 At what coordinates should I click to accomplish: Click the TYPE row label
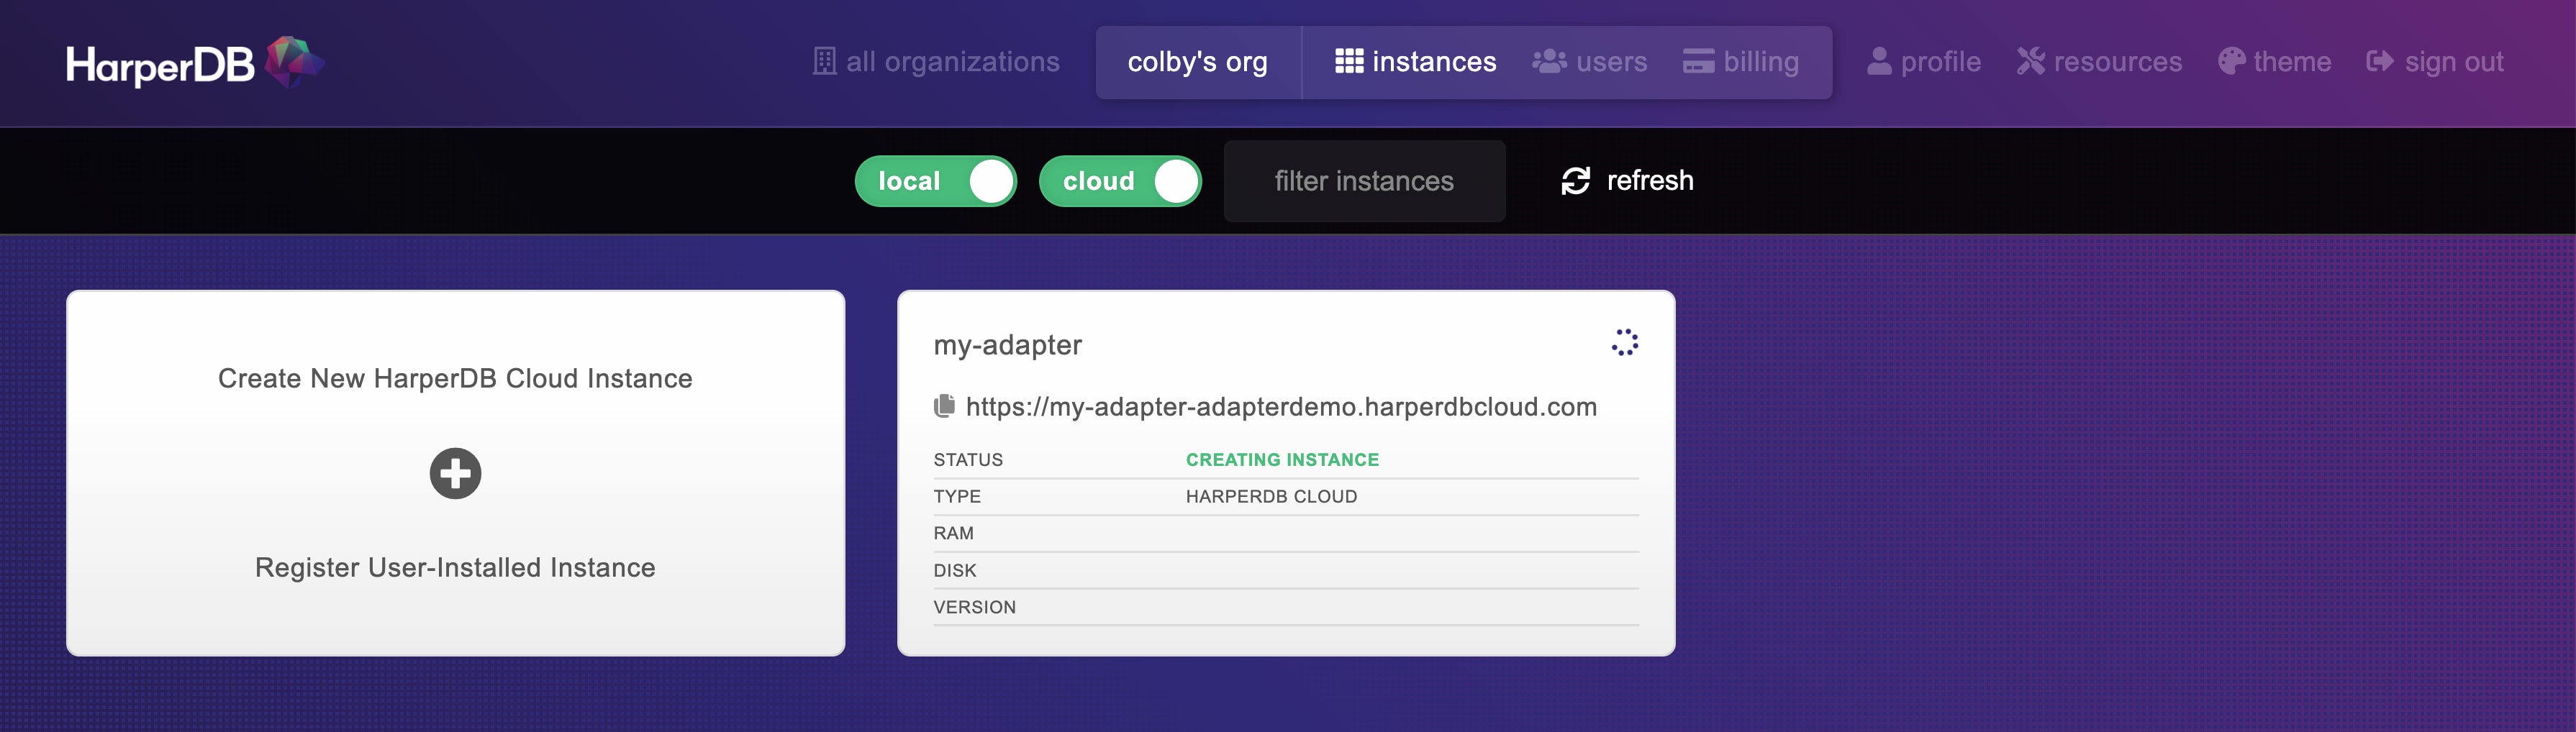[x=957, y=496]
